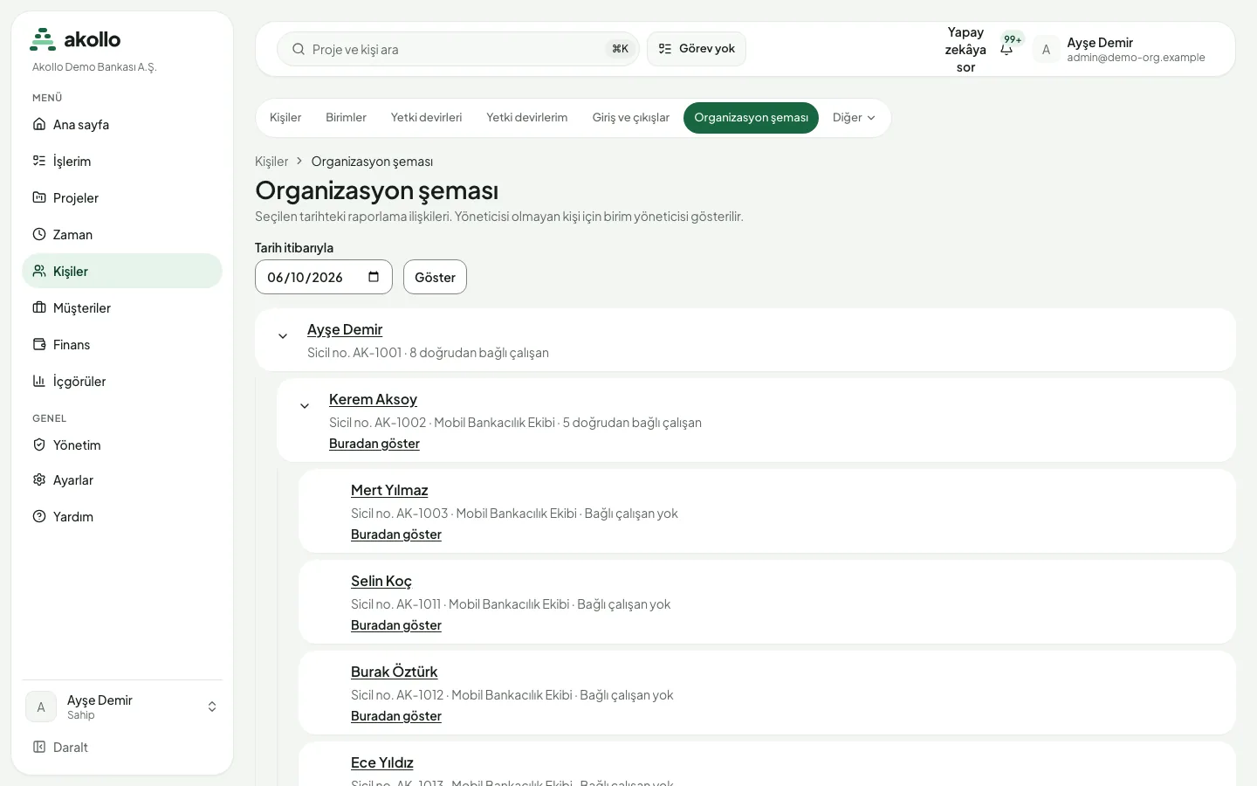Screen dimensions: 1257x786
Task: Open Ayarlar settings
Action: [122, 480]
